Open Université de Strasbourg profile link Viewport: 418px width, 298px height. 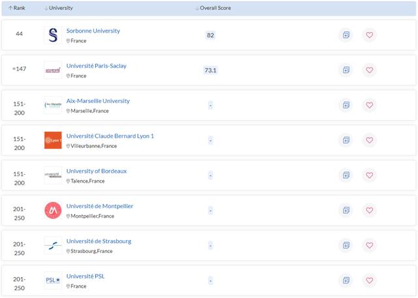(99, 241)
